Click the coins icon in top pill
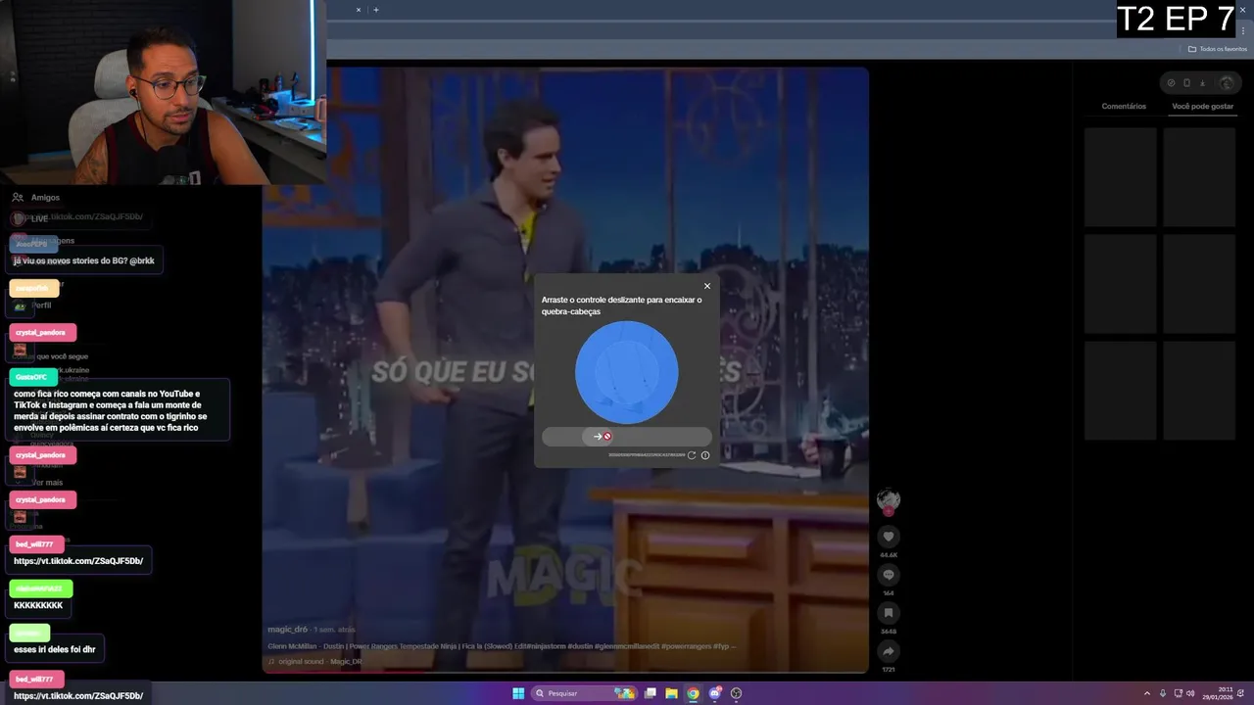This screenshot has height=705, width=1254. point(1171,83)
